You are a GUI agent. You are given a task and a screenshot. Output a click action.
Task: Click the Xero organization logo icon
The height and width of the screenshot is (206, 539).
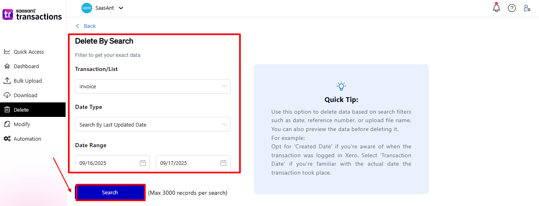pos(87,8)
